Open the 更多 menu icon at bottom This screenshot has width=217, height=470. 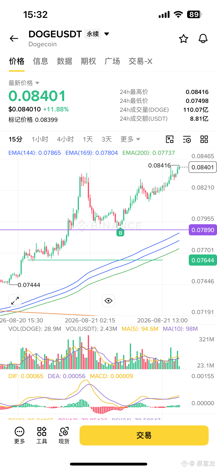(19, 435)
